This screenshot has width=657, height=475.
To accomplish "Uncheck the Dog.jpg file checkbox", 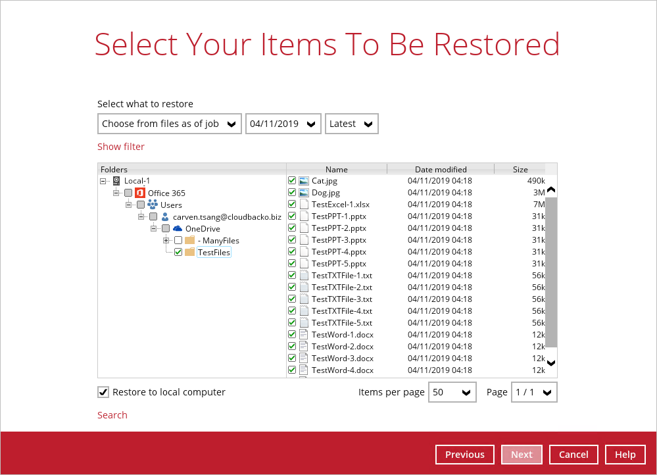I will click(x=292, y=193).
